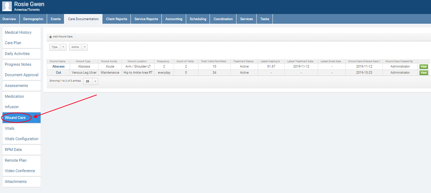The image size is (431, 193).
Task: Sort by Wound Care Entered Date column
Action: pos(364,61)
